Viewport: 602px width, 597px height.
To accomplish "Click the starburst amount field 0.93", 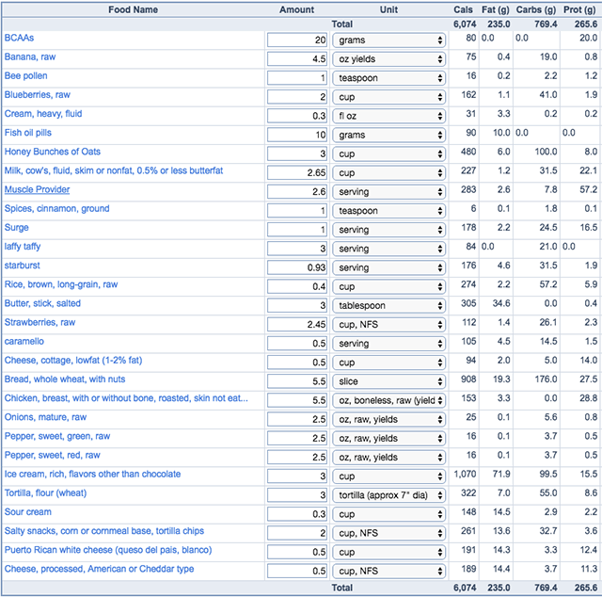I will click(297, 267).
